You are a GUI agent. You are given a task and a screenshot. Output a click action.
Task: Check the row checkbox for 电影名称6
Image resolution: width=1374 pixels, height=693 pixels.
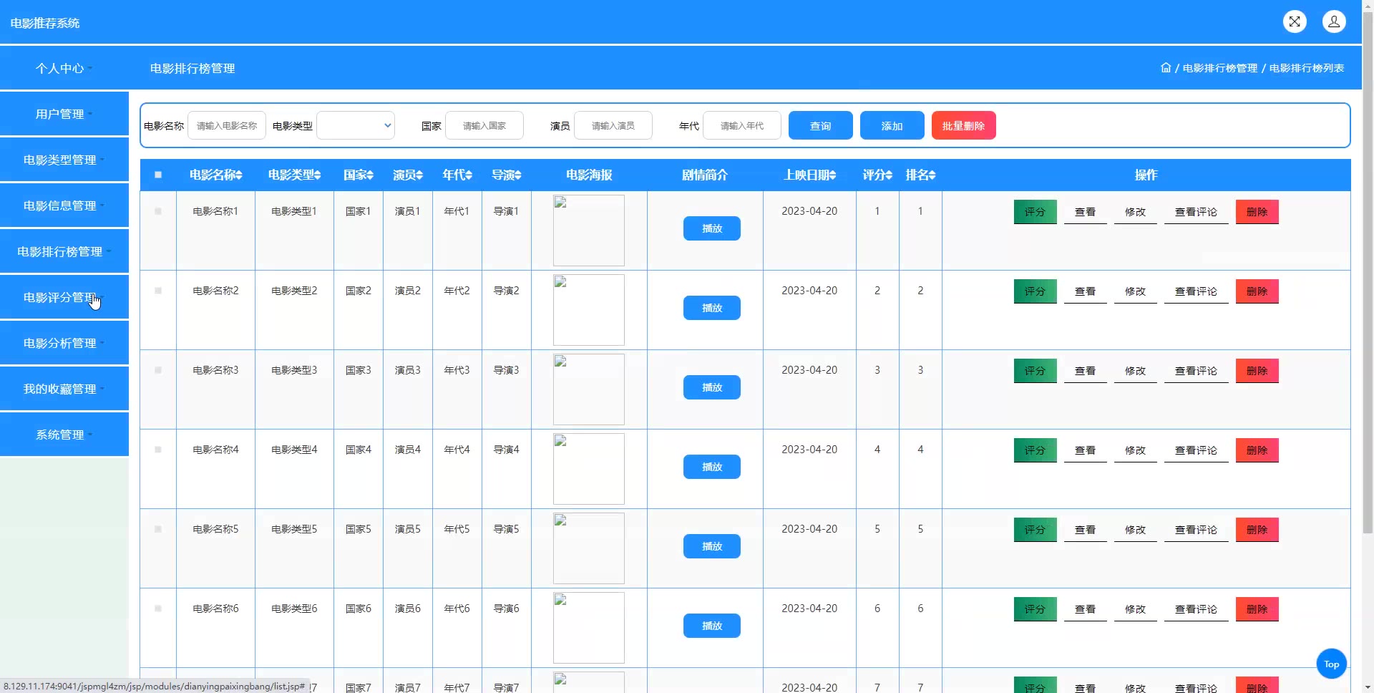click(158, 609)
